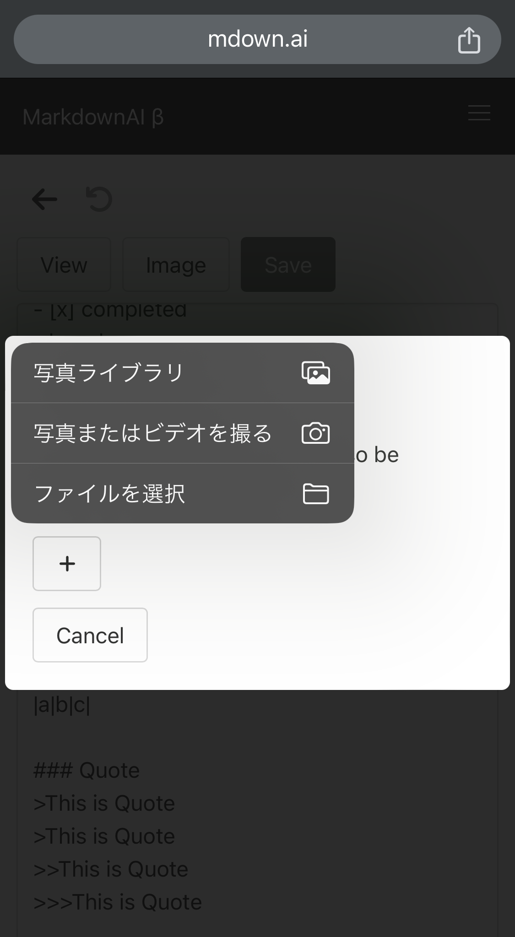This screenshot has height=937, width=515.
Task: Click the >>>This is Quote line
Action: 118,902
